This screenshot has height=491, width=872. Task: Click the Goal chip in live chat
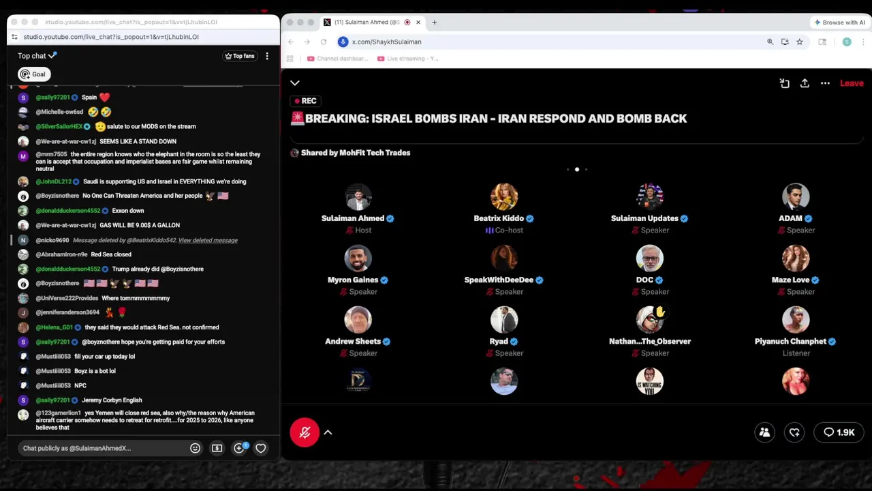33,74
